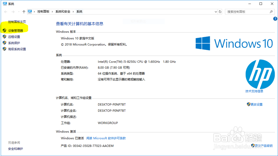The width and height of the screenshot is (278, 156).
Task: Click shield icon beside 设备管理器
Action: tap(4, 31)
